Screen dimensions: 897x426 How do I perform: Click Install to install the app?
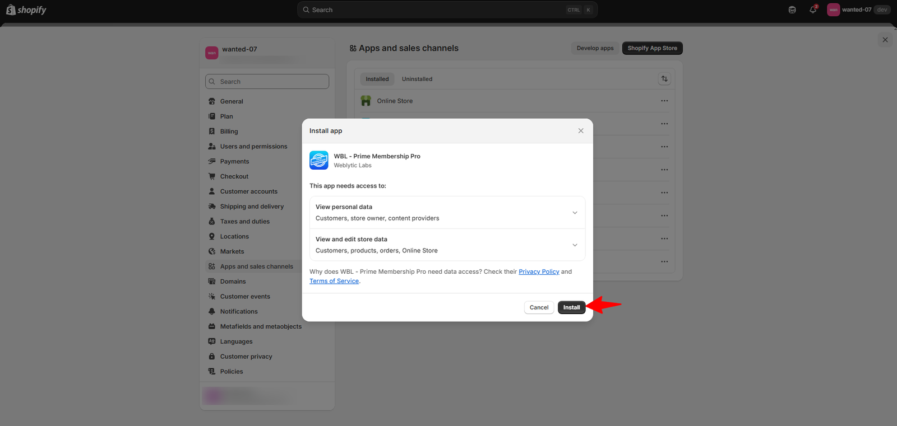pyautogui.click(x=571, y=307)
